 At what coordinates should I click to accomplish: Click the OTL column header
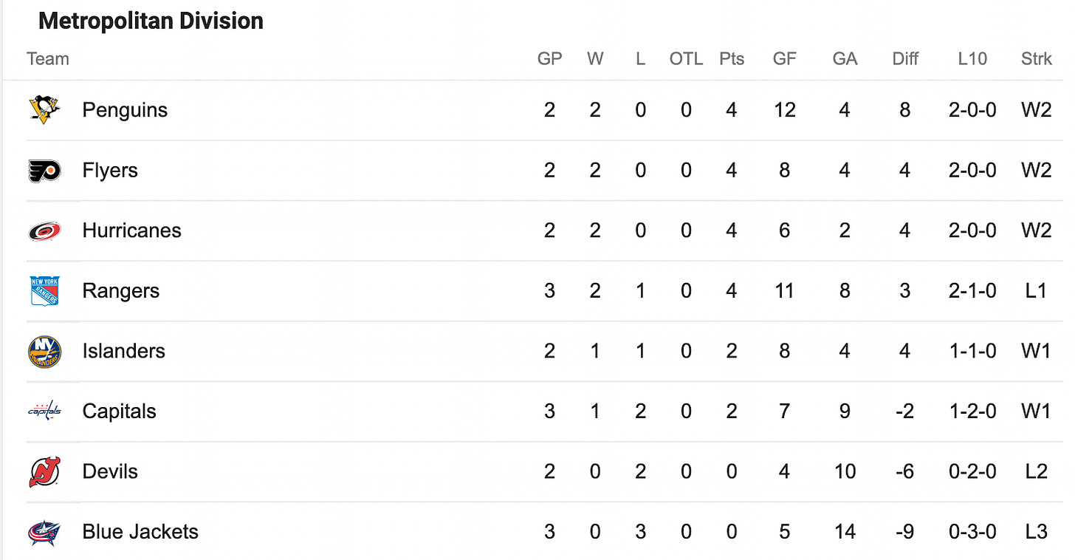tap(686, 59)
